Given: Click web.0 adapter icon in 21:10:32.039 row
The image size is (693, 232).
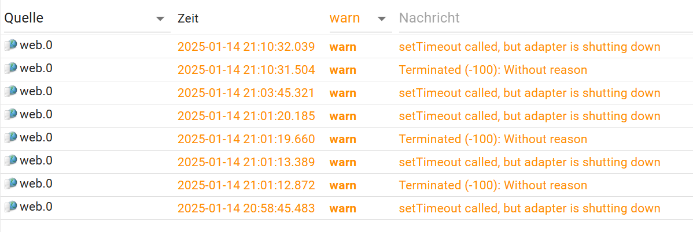Looking at the screenshot, I should coord(10,46).
